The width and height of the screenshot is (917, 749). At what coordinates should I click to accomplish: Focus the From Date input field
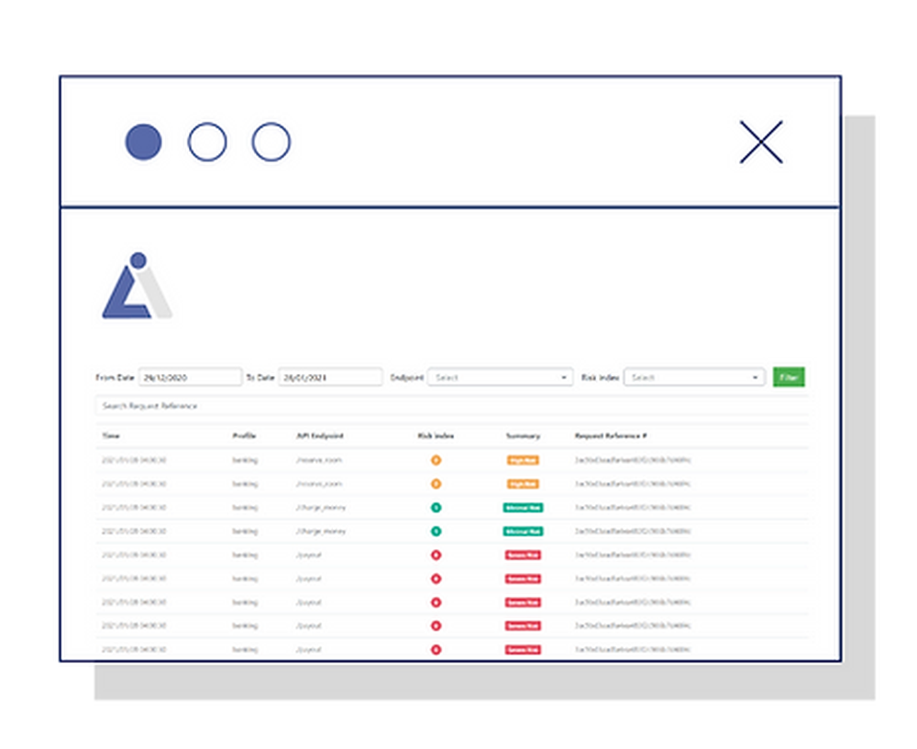190,377
